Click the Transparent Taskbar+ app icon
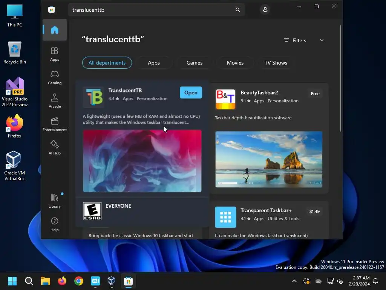This screenshot has height=290, width=386. pyautogui.click(x=225, y=217)
